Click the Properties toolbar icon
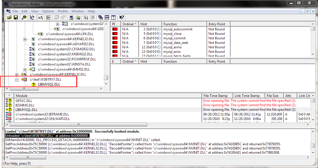Image resolution: width=318 pixels, height=168 pixels. click(x=63, y=17)
